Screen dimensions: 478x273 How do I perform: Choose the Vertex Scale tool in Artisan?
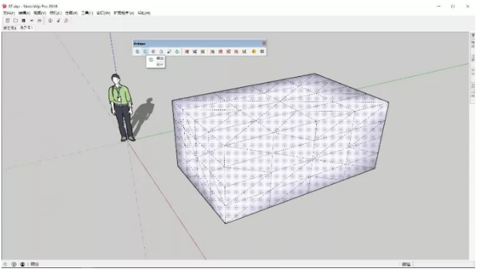pyautogui.click(x=237, y=52)
